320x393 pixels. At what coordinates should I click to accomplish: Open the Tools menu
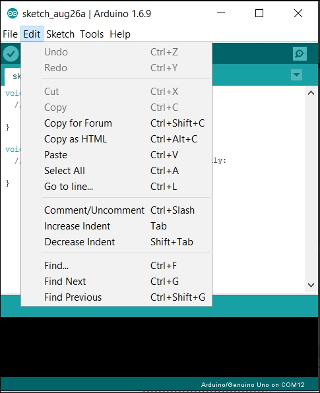pos(92,34)
